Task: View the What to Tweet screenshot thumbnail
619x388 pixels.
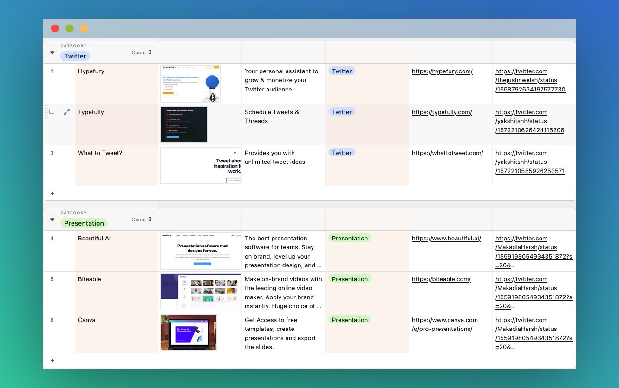Action: [x=201, y=165]
